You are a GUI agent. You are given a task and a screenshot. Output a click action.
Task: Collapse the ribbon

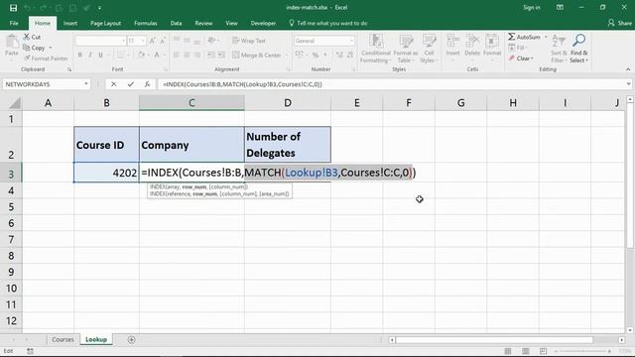(x=628, y=69)
